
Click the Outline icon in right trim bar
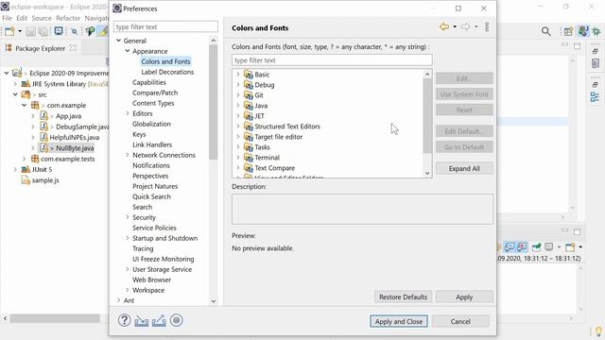click(x=595, y=96)
